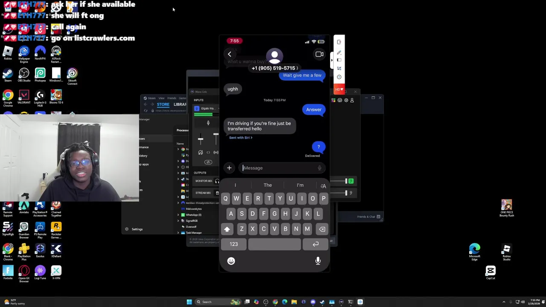
Task: Open Settings in the Task Manager sidebar
Action: pyautogui.click(x=134, y=229)
